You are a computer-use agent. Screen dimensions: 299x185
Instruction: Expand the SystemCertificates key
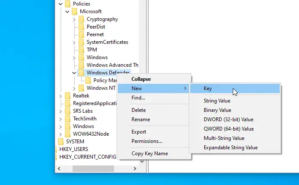(74, 43)
